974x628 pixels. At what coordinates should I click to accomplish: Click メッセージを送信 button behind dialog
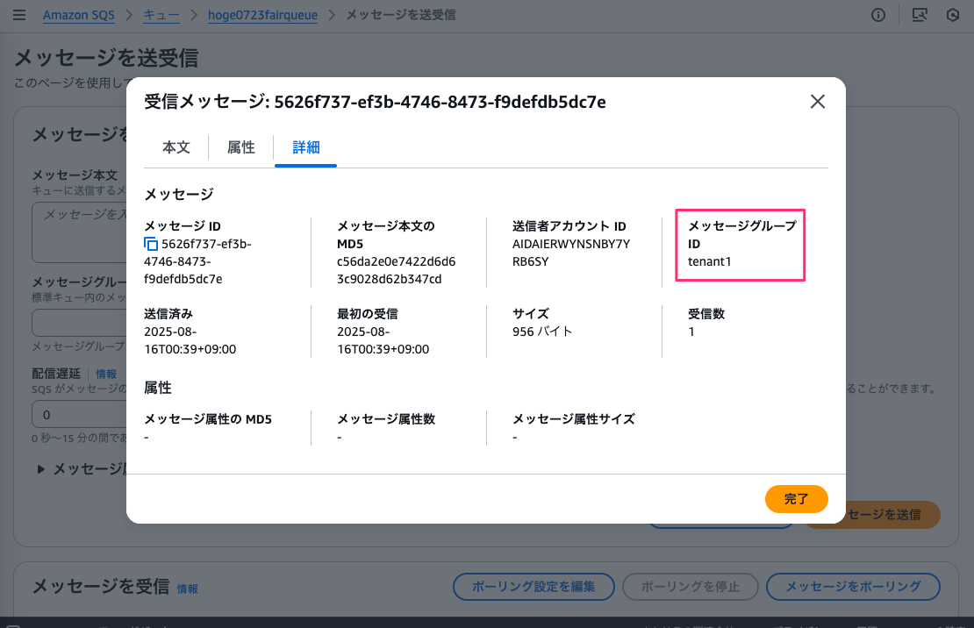click(x=893, y=515)
